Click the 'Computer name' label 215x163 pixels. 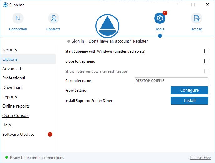click(78, 81)
